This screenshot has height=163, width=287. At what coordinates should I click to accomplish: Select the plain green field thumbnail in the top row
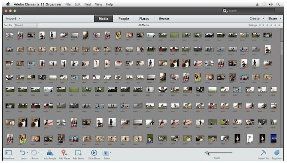[174, 35]
